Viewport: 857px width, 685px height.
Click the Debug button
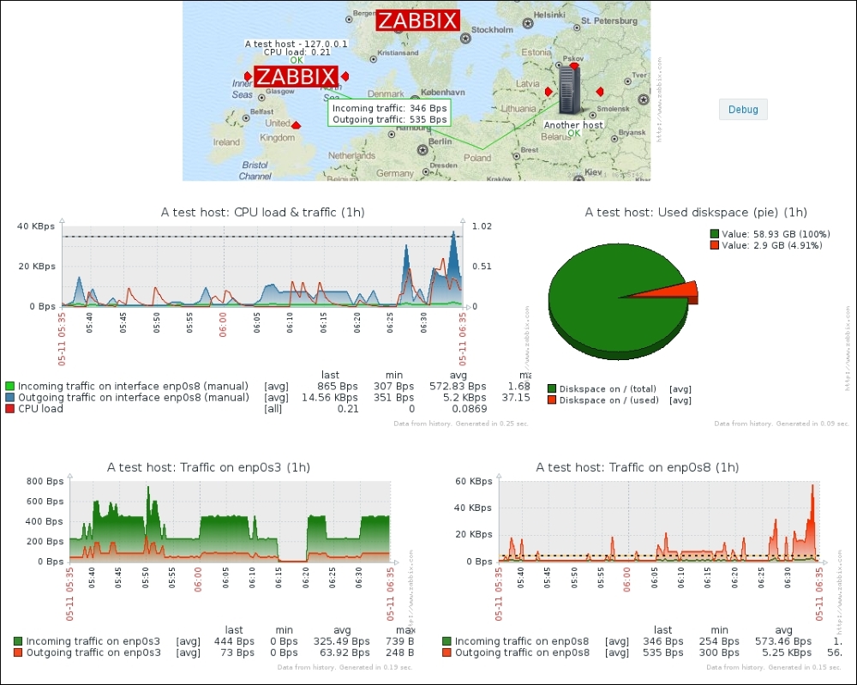point(742,110)
